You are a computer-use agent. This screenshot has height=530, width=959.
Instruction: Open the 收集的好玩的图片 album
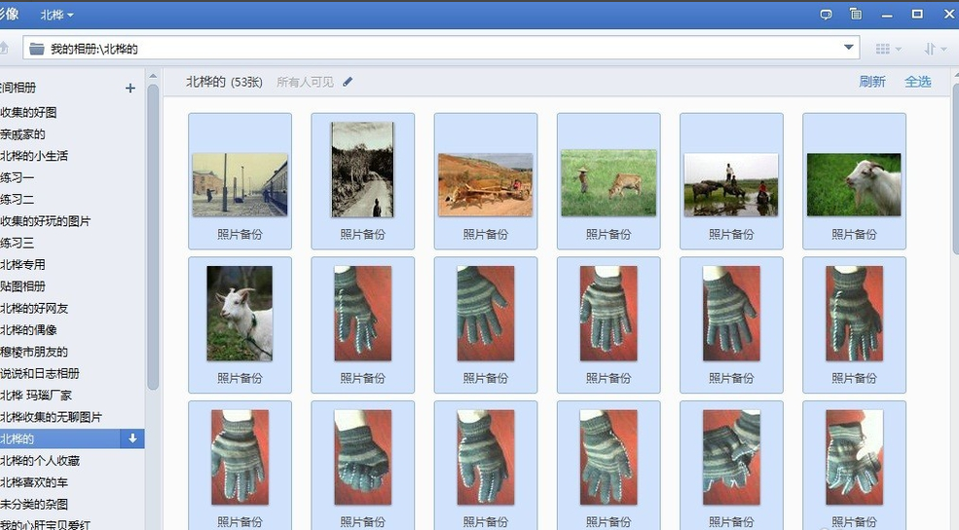coord(46,221)
